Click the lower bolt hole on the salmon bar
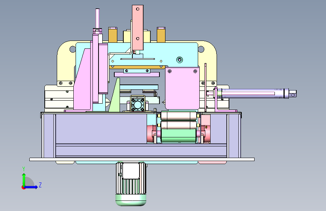Viewport: 326px width, 211px height. [138, 39]
